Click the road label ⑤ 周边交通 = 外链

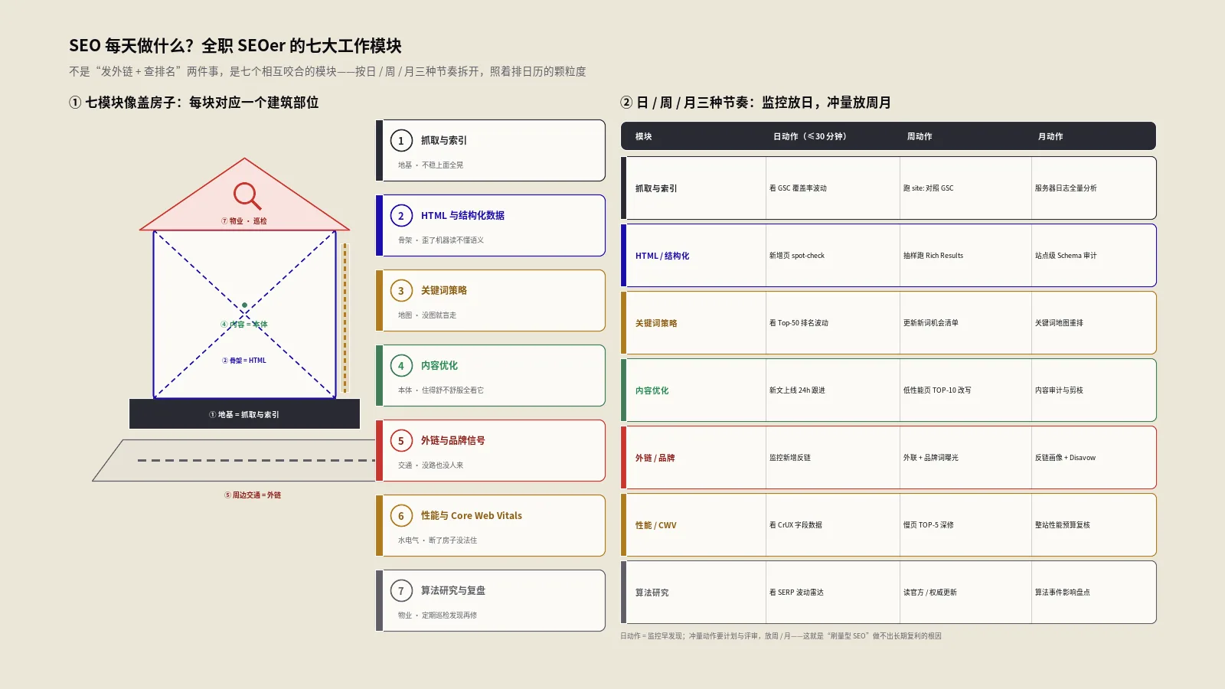coord(253,495)
